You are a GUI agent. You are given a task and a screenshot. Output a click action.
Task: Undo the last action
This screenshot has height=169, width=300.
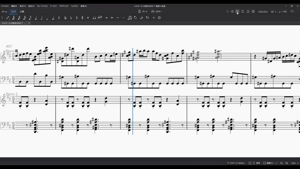coord(292,12)
